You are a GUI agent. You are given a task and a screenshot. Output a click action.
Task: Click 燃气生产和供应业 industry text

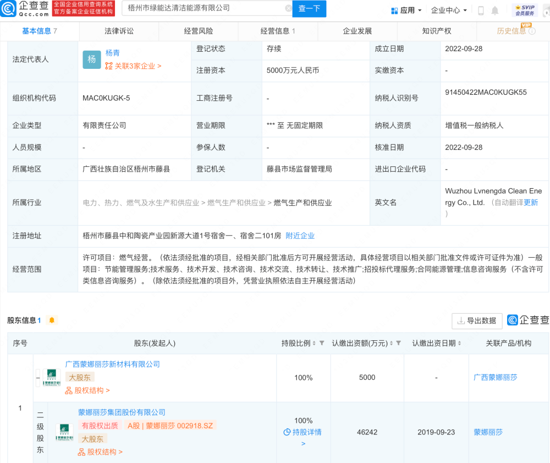tap(302, 203)
